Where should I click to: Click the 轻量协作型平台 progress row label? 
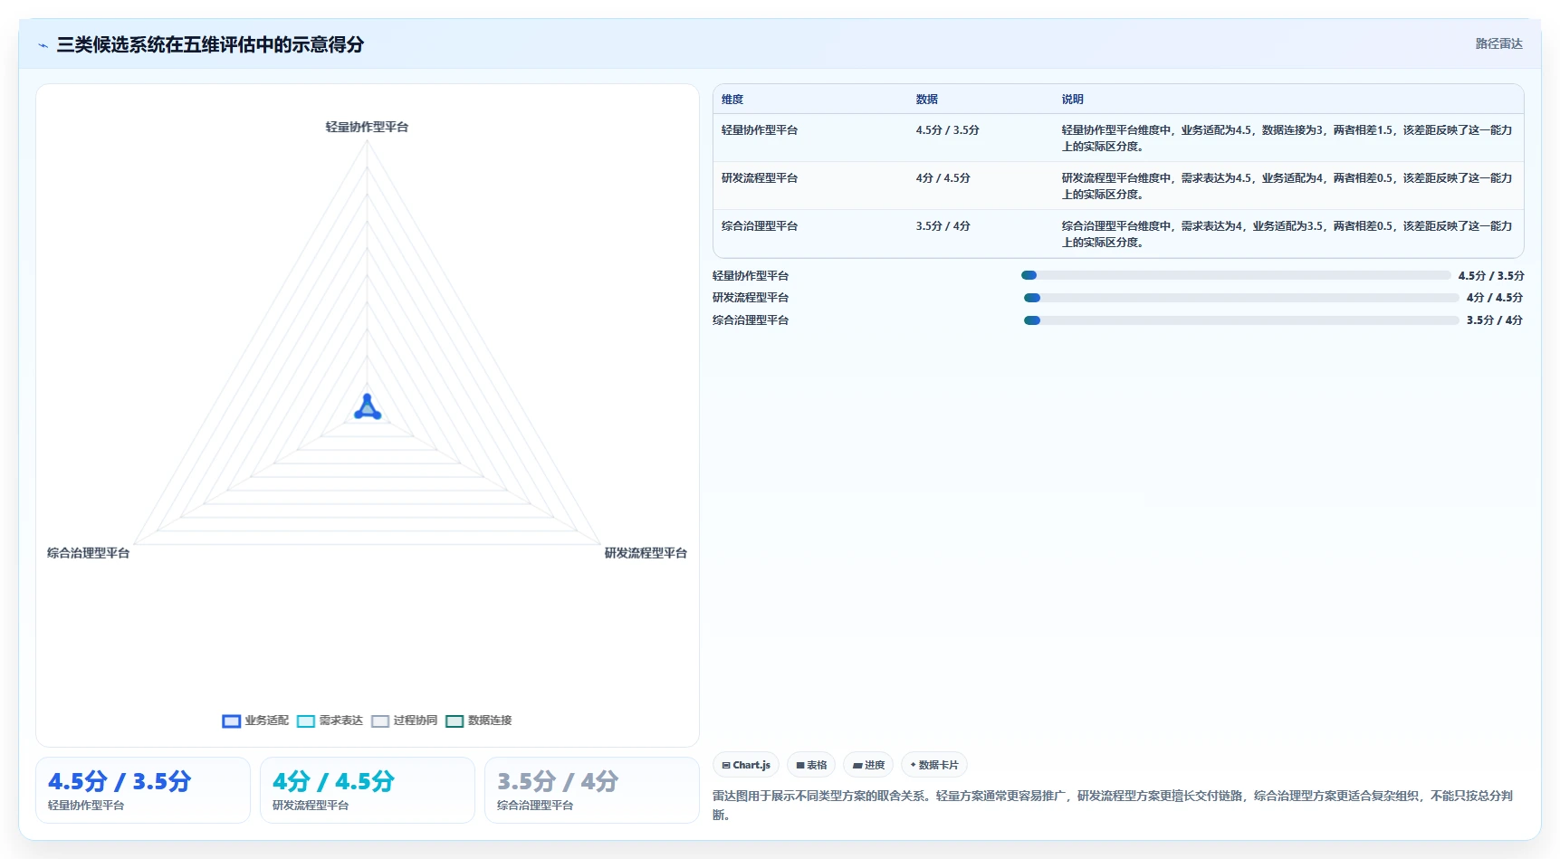(751, 276)
